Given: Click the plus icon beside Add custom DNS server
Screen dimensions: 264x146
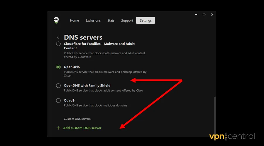Looking at the screenshot, I should pyautogui.click(x=58, y=128).
